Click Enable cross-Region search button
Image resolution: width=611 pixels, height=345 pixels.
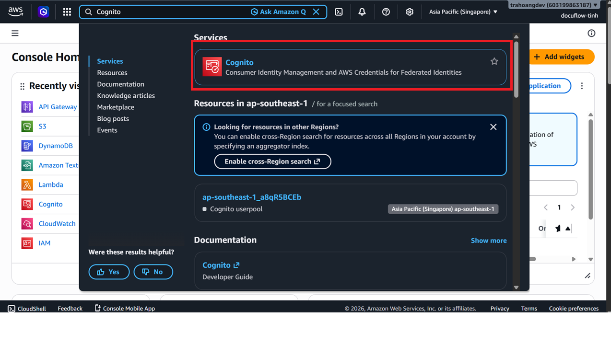tap(272, 161)
